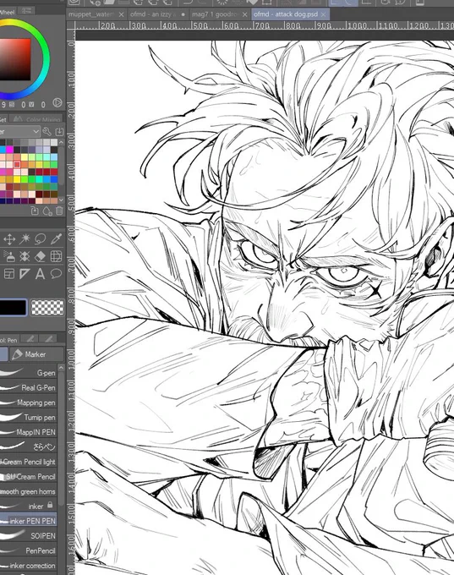Select the inker PEN PEN brush
Viewport: 454px width, 575px height.
click(x=28, y=521)
